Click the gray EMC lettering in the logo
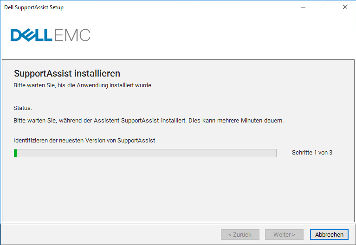356x245 pixels. coord(72,35)
